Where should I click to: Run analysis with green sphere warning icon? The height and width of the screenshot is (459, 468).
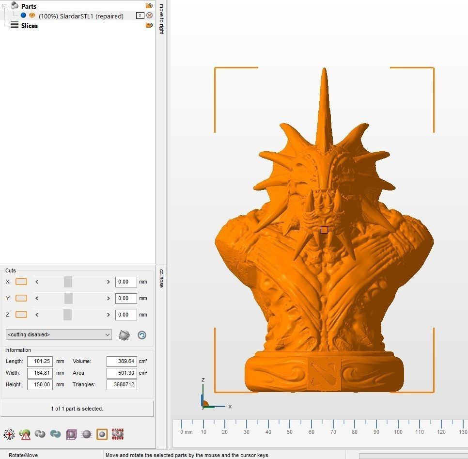tap(25, 434)
